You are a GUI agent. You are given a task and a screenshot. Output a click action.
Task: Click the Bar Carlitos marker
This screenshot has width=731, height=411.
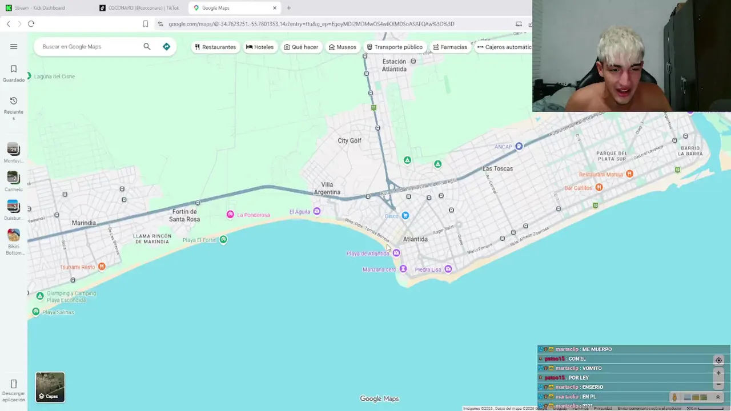[599, 187]
